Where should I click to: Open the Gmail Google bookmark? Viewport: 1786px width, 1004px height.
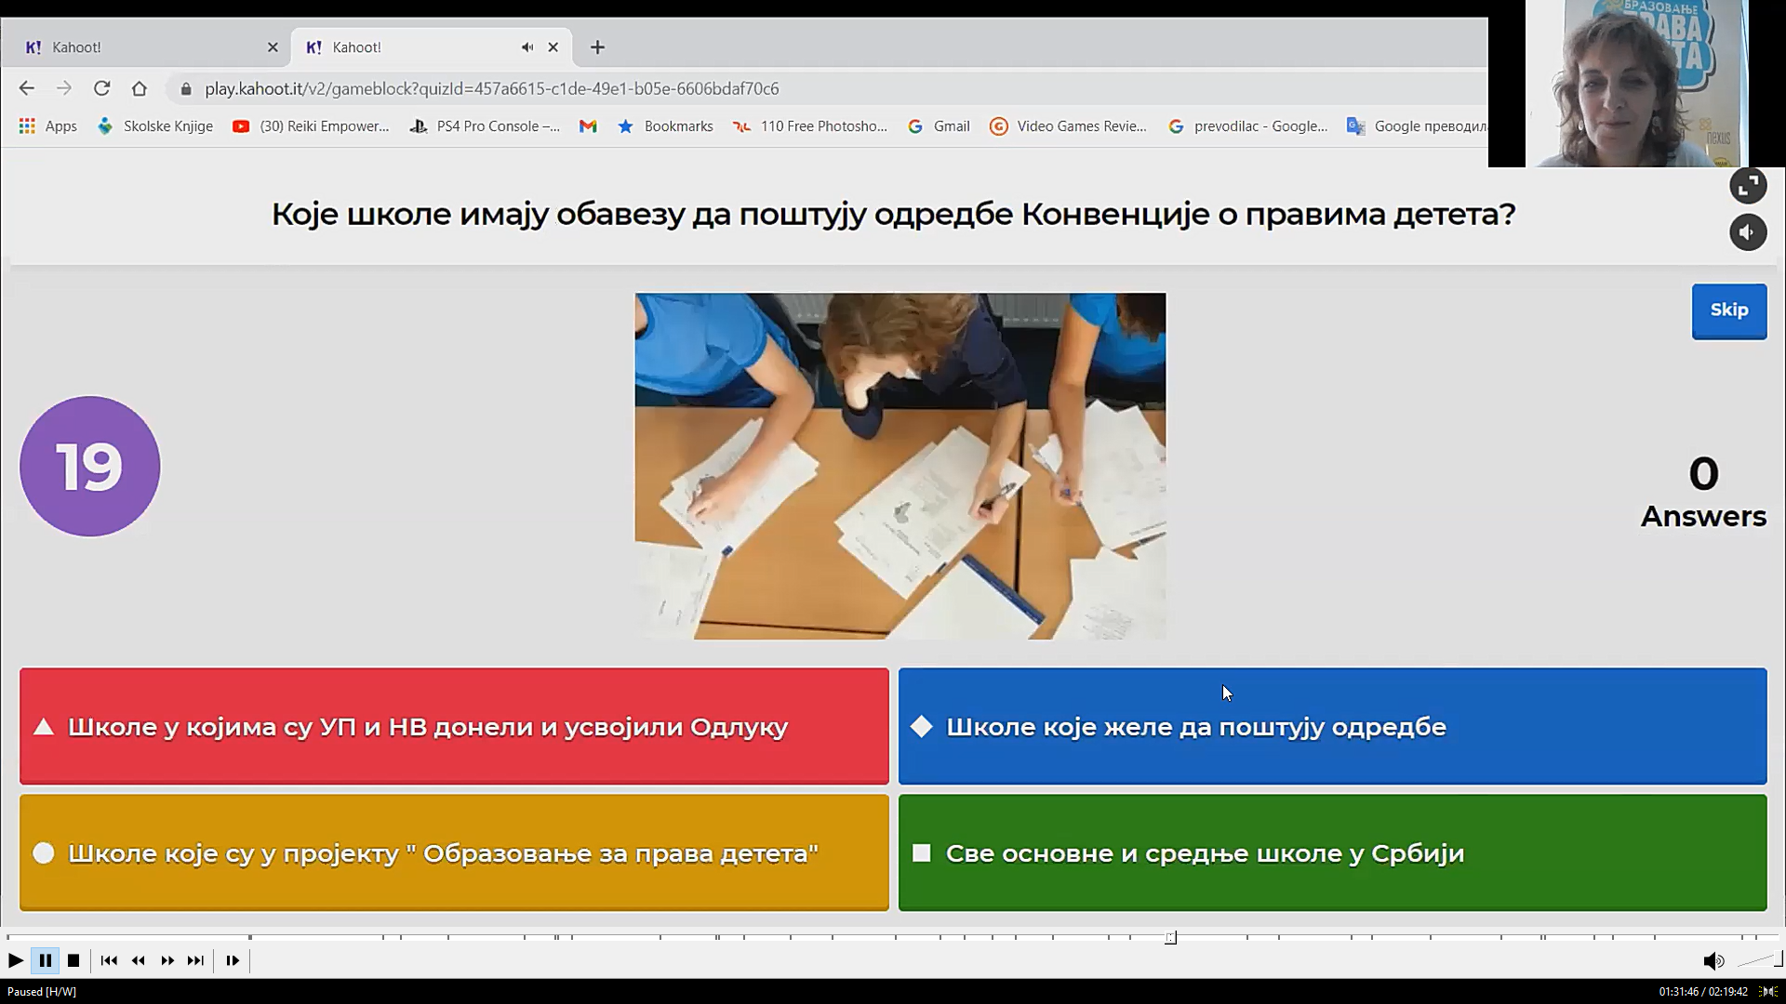pos(939,126)
